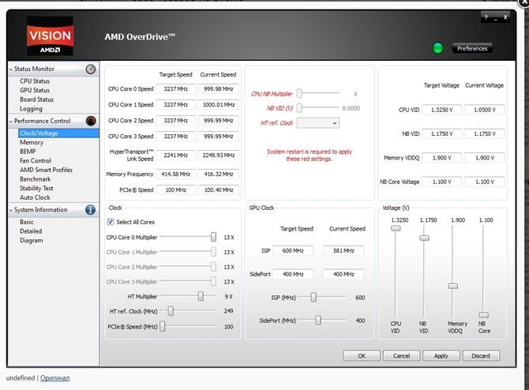Click the IGP target speed field
Image resolution: width=529 pixels, height=390 pixels.
pos(293,251)
